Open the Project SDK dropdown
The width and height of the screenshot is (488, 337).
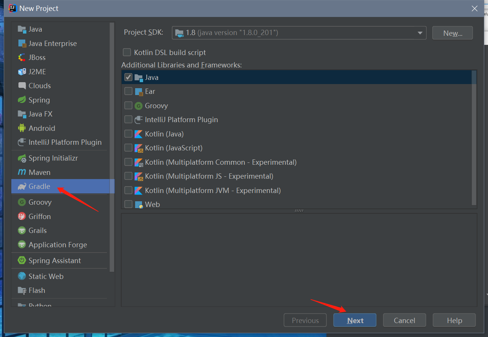tap(299, 33)
